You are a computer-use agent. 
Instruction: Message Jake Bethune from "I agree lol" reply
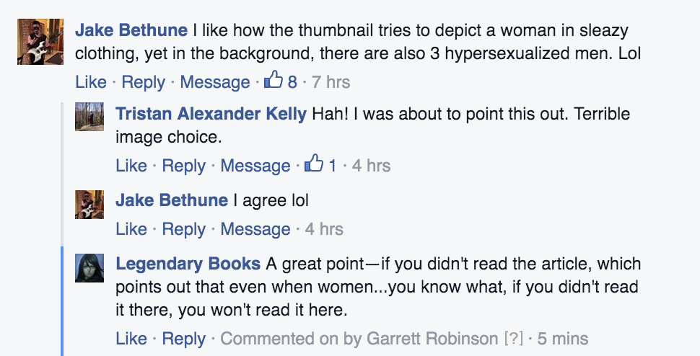[255, 229]
